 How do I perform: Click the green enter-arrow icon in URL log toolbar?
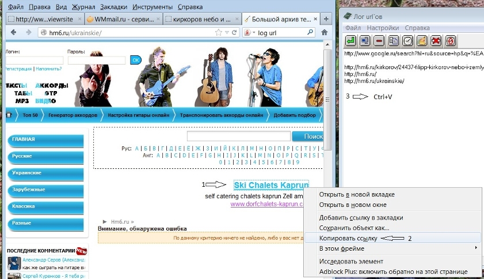coord(350,40)
